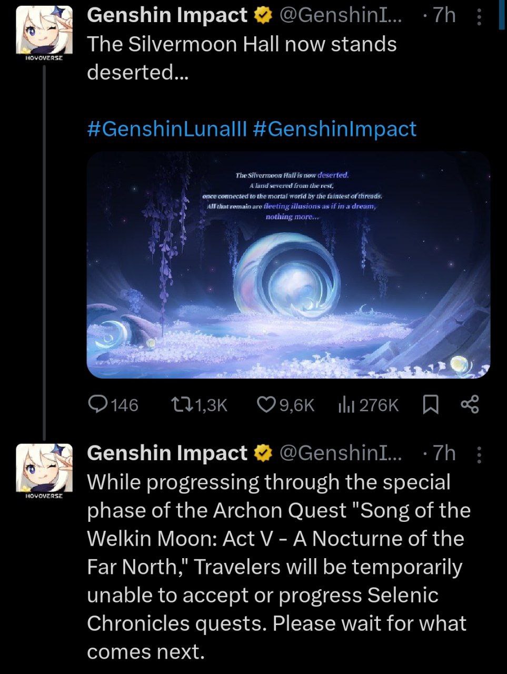Repost the Silvermoon Hall tweet
The width and height of the screenshot is (507, 674).
click(182, 404)
